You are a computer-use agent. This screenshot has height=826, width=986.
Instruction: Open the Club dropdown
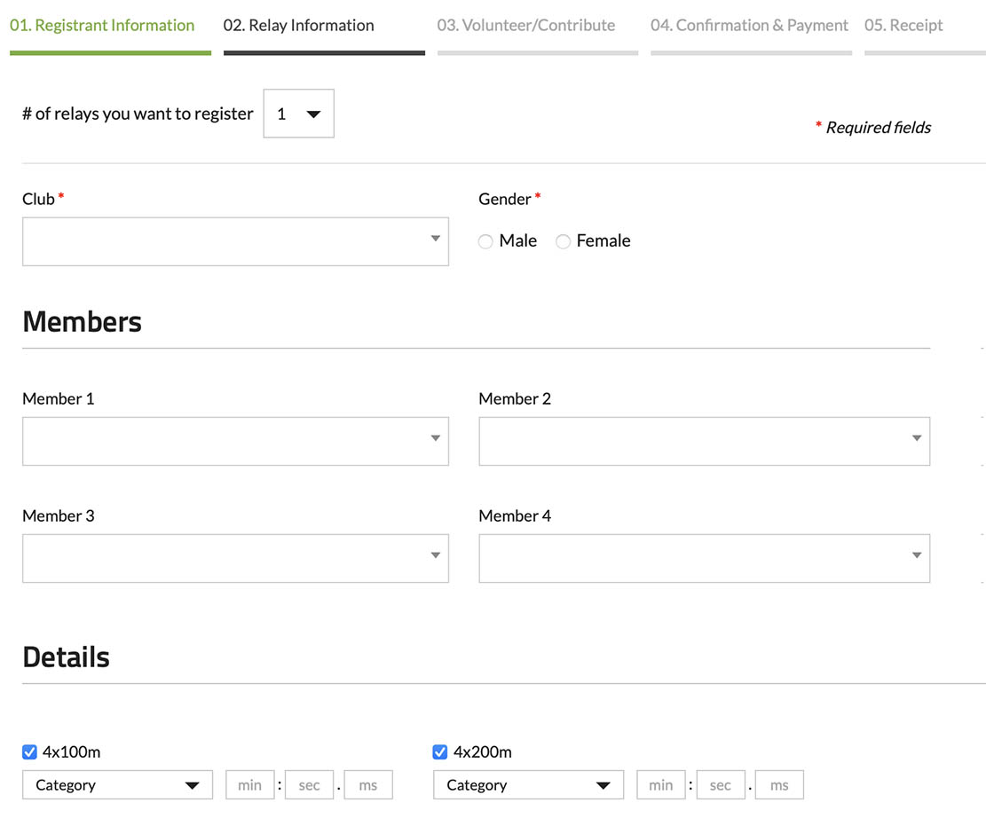(235, 241)
